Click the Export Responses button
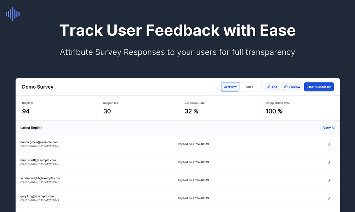355x212 pixels. (319, 87)
